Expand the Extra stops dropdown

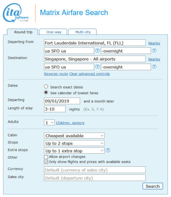74,151
